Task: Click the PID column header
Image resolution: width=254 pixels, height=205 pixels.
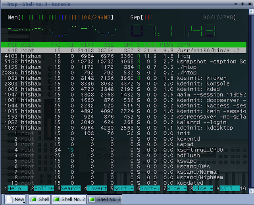Action: pyautogui.click(x=13, y=45)
